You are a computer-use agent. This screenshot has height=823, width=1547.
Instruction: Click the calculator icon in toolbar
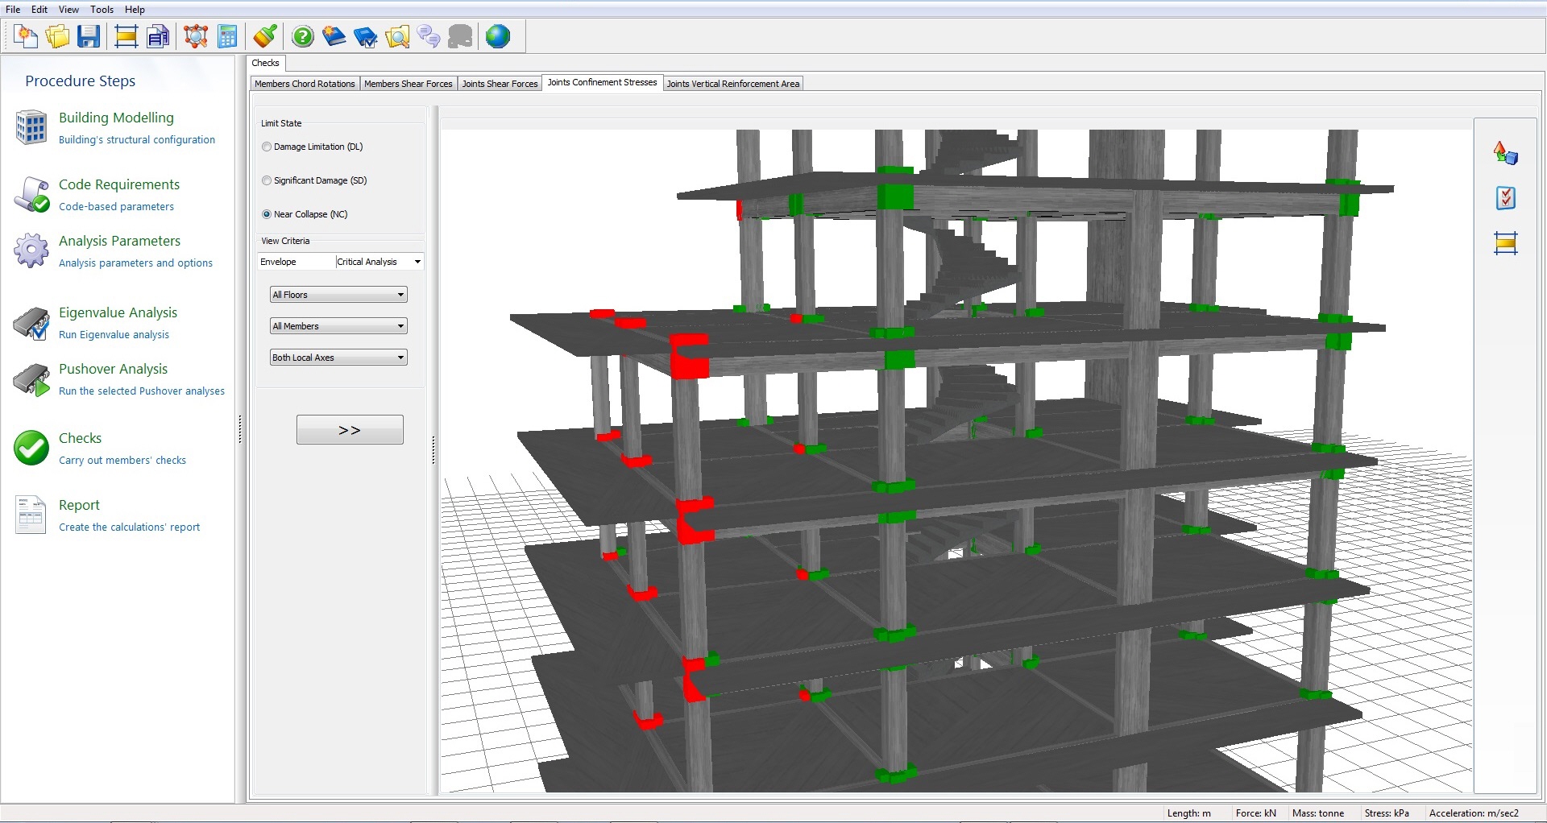[x=228, y=36]
